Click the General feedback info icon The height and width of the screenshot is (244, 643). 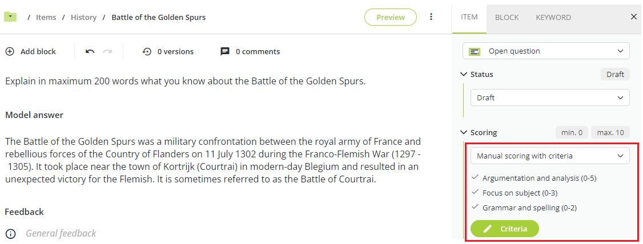click(10, 234)
